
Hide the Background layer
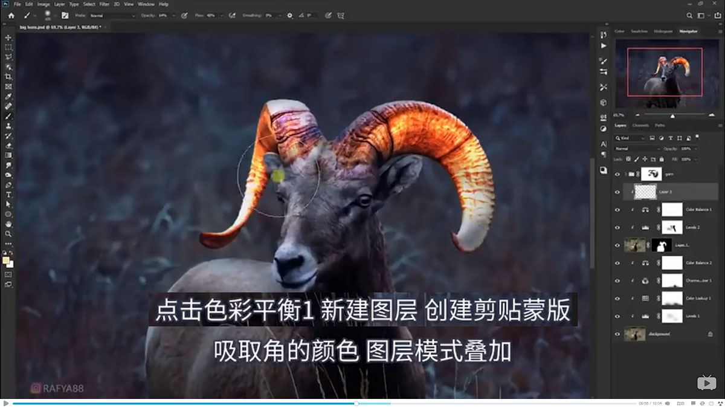(x=617, y=333)
